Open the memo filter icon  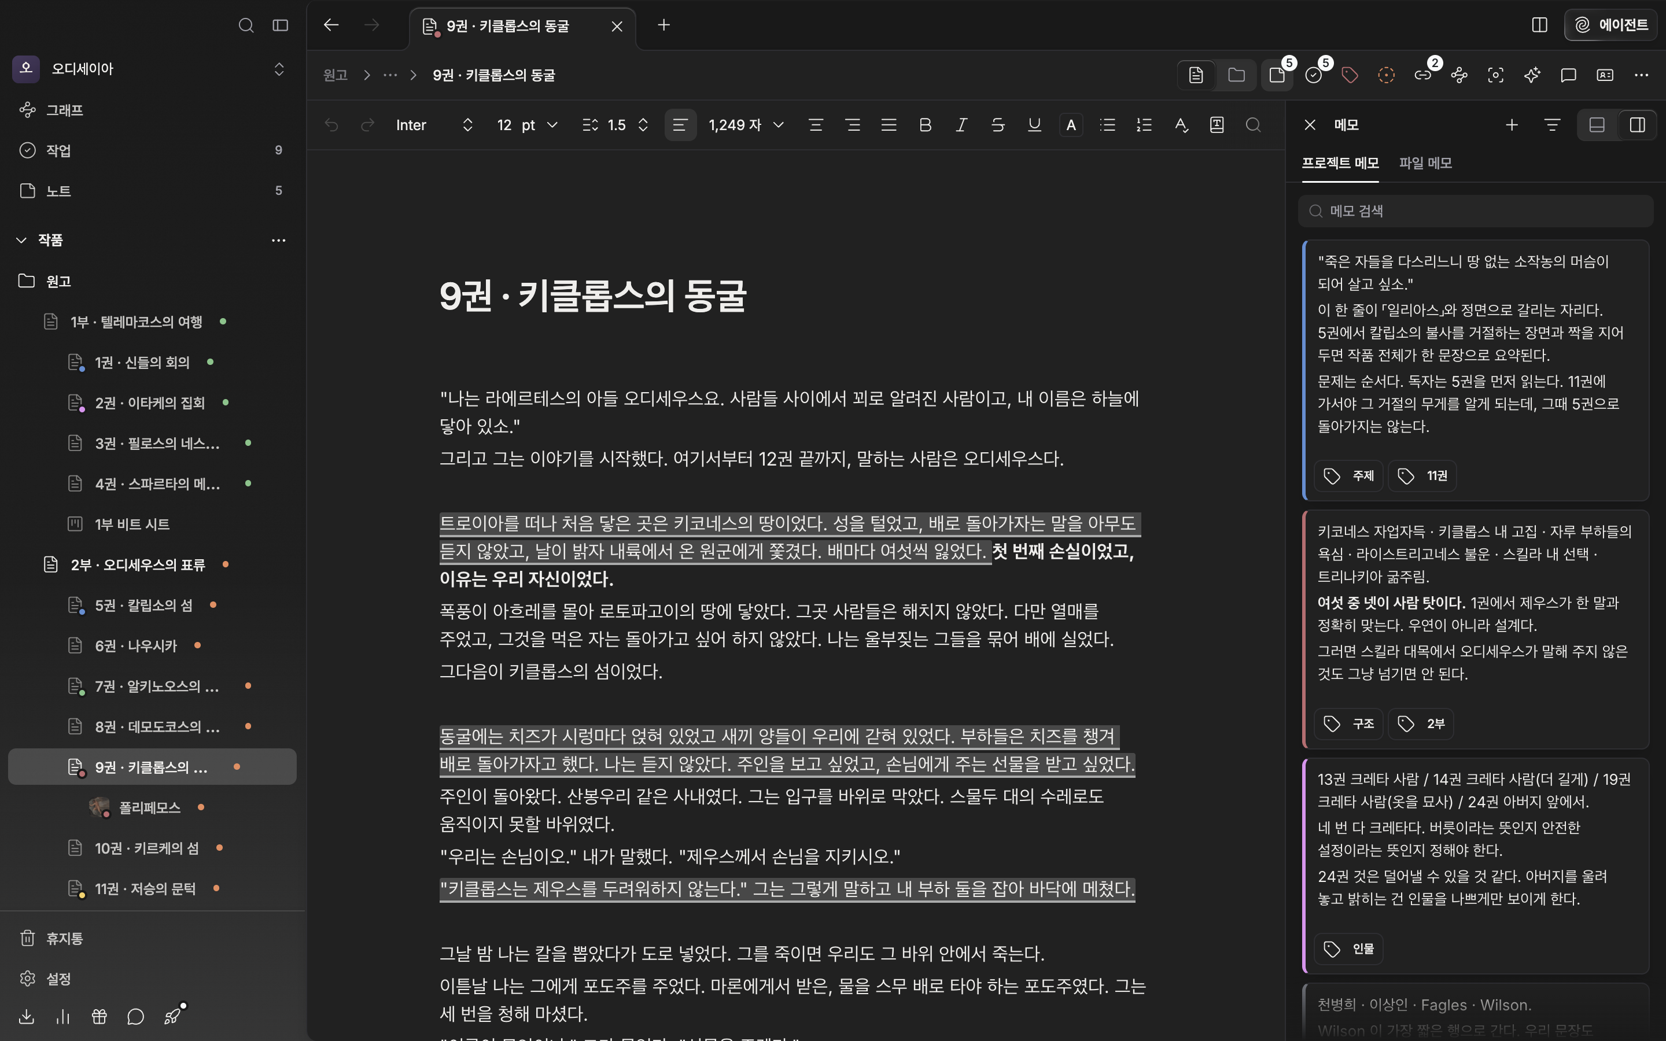tap(1551, 124)
